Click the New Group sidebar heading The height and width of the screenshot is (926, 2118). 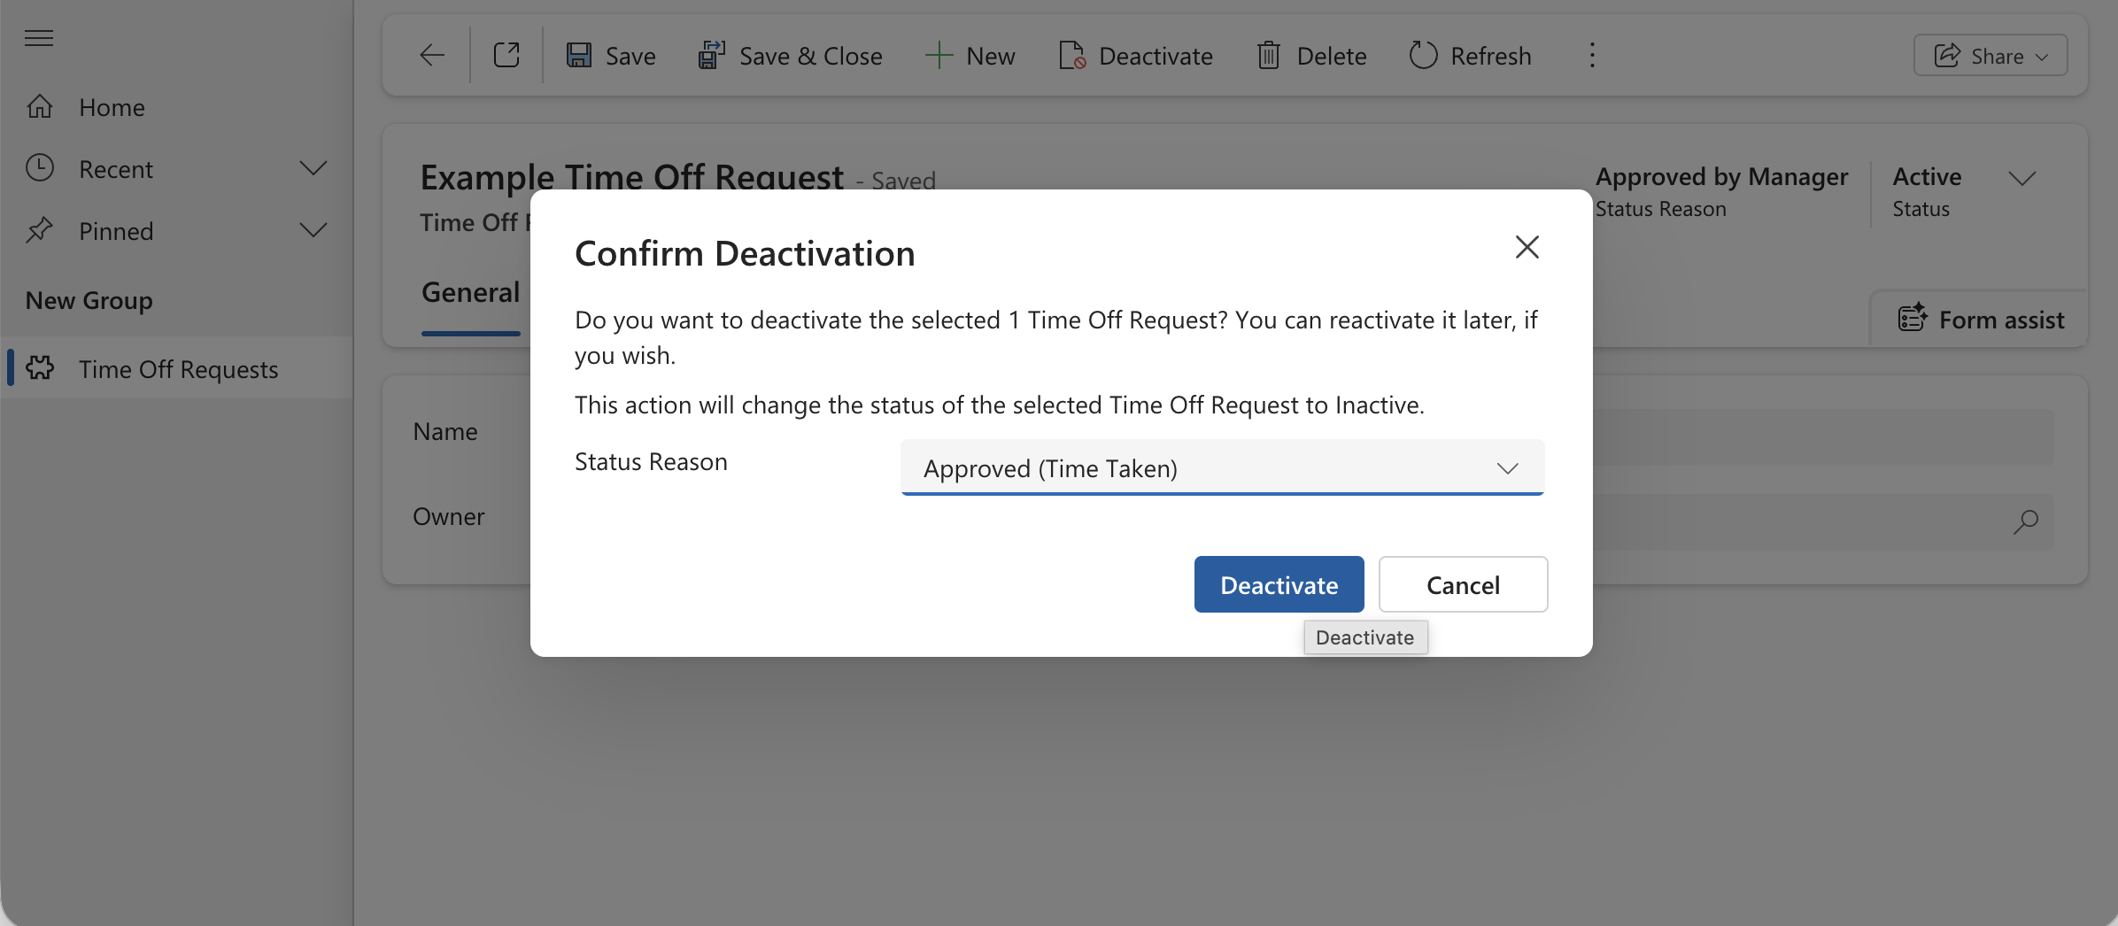click(x=89, y=300)
